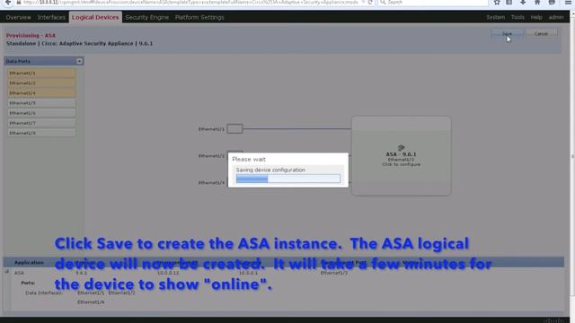Click the ASA 9.6.1 device box
Screen dimensions: 575x323
pos(402,155)
